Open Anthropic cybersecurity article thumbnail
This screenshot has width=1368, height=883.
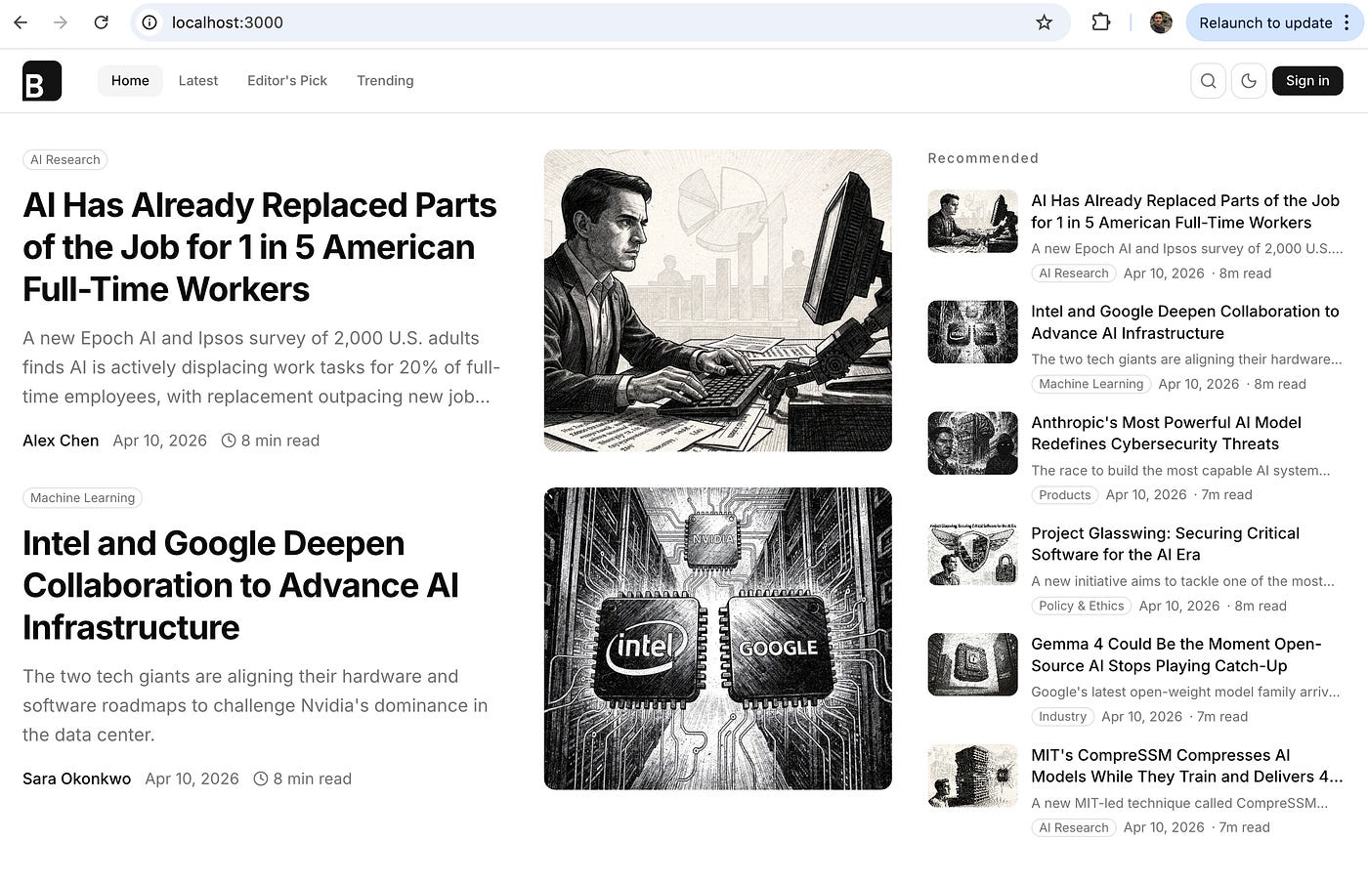point(972,442)
